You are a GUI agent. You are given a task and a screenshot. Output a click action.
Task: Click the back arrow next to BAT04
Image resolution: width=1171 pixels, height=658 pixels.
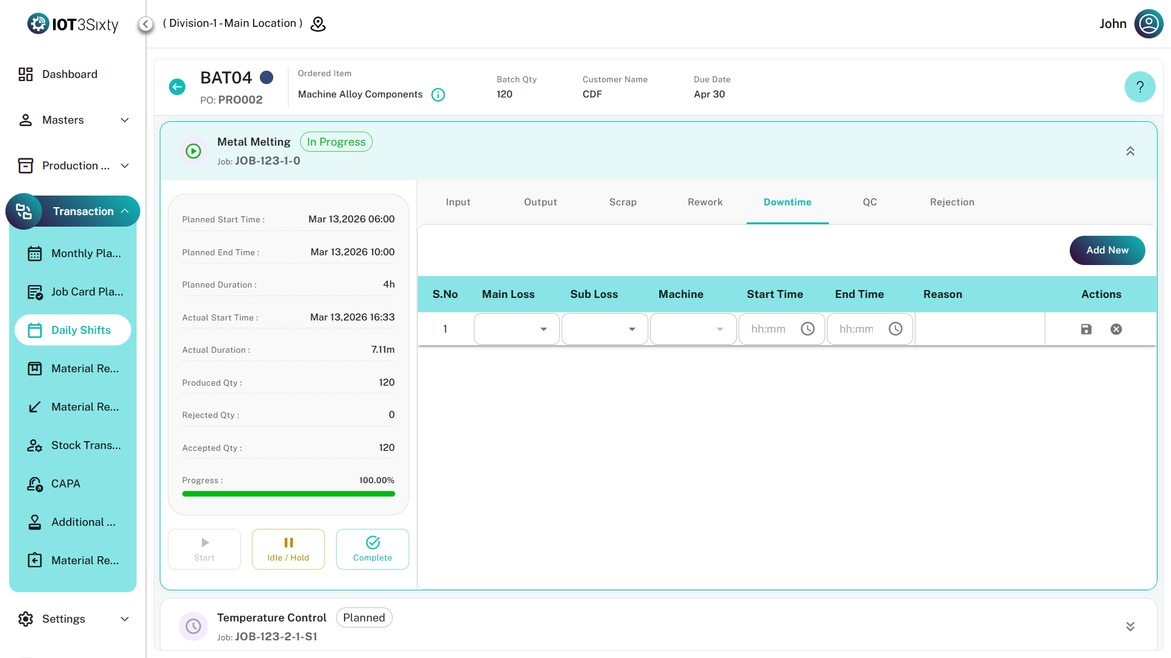click(177, 87)
